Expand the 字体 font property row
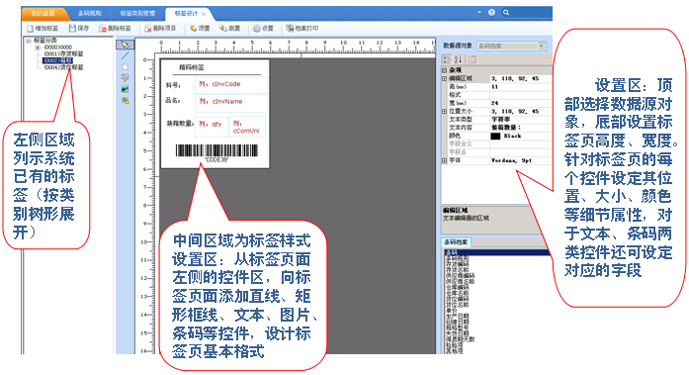689x375 pixels. point(444,161)
